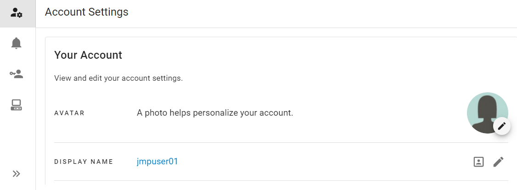This screenshot has height=190, width=517.
Task: Click the profile card icon beside display name
Action: point(478,162)
